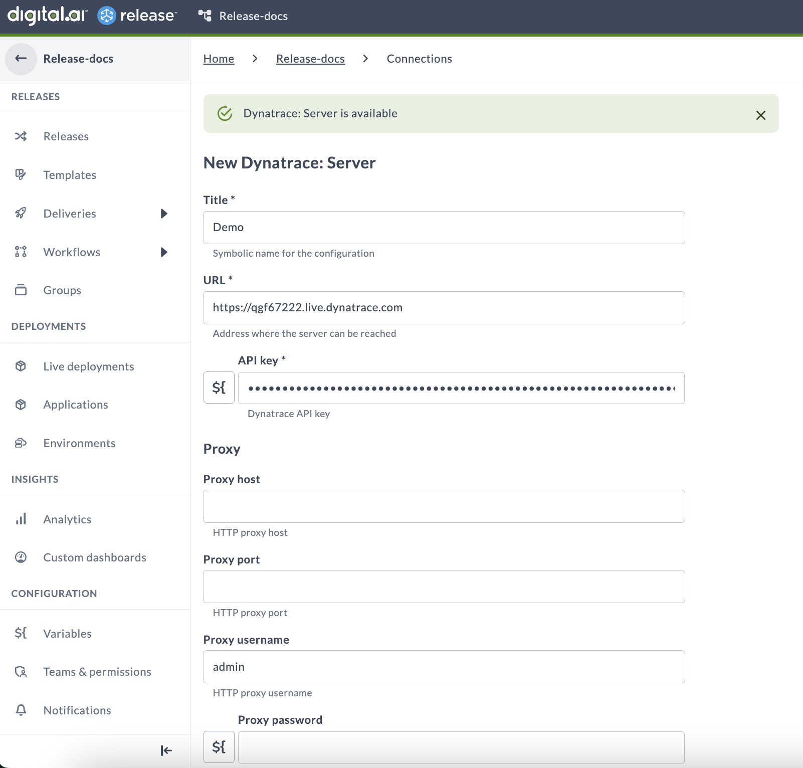Click the Analytics bar chart icon
This screenshot has width=803, height=768.
(x=21, y=519)
